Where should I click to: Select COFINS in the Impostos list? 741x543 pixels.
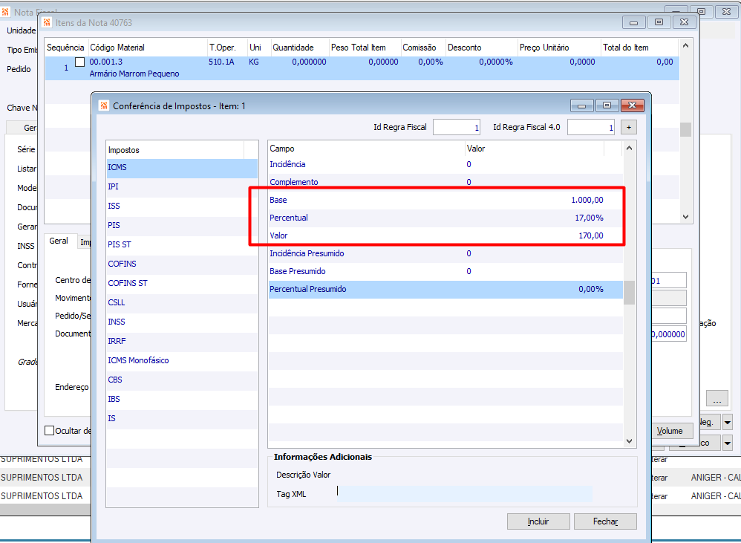tap(182, 264)
